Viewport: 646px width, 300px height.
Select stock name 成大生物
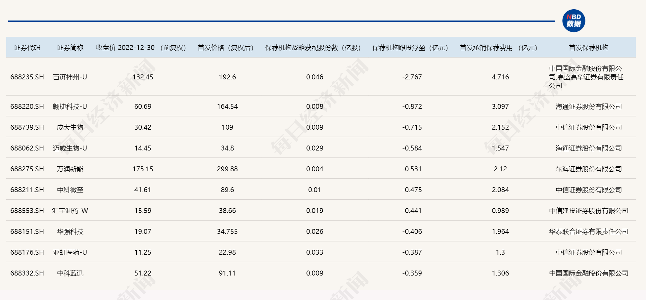pyautogui.click(x=70, y=127)
